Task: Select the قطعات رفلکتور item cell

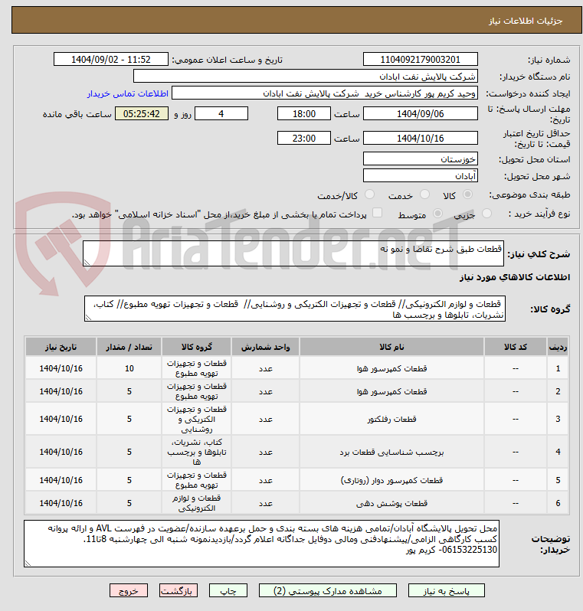Action: pos(391,419)
